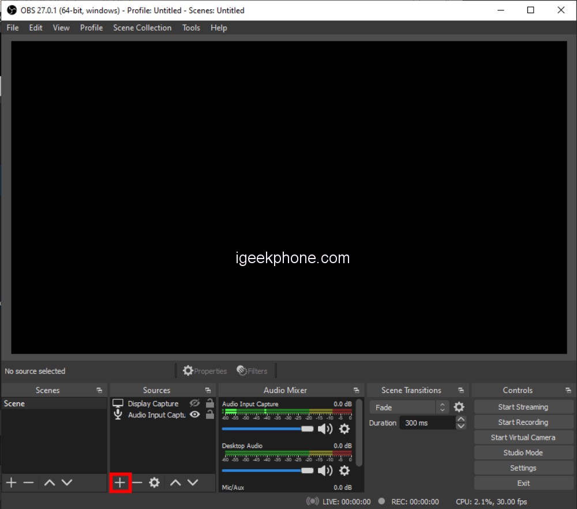This screenshot has height=509, width=577.
Task: Mute Audio Input Capture speaker
Action: coord(325,429)
